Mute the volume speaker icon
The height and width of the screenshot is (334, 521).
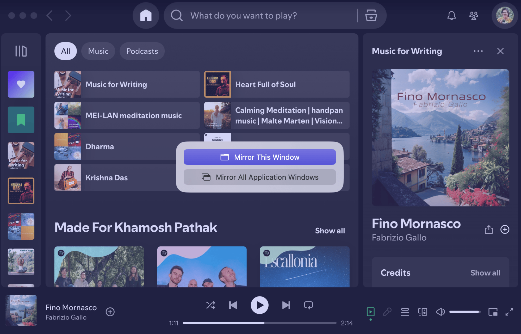click(441, 312)
